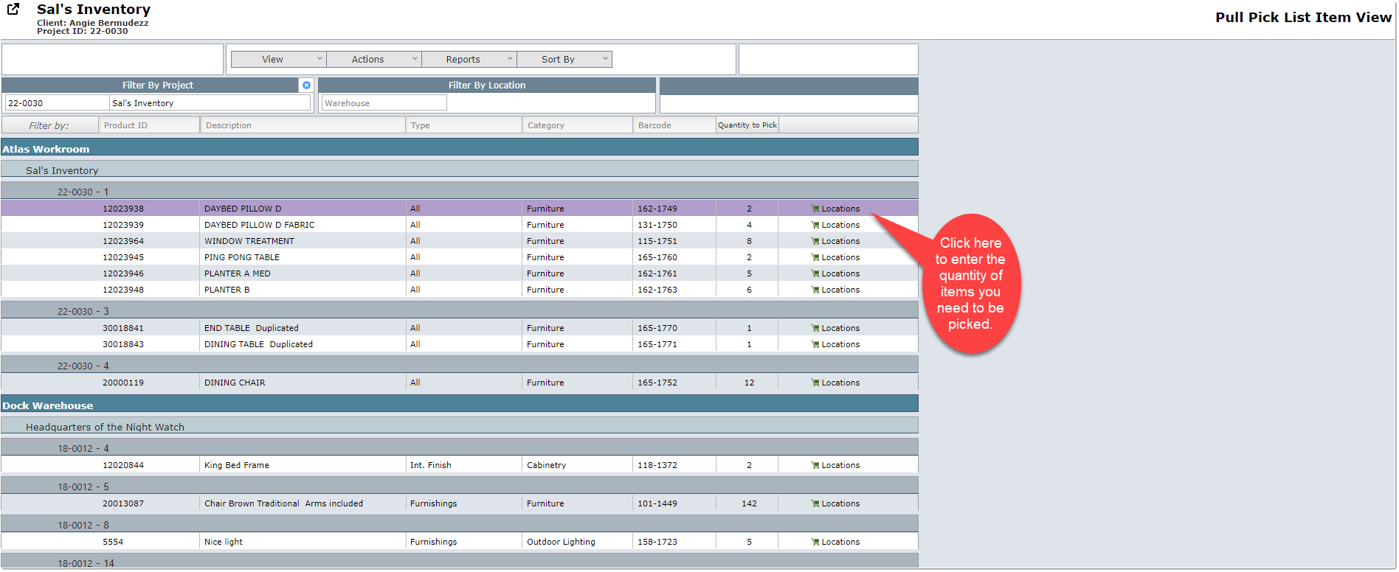Click quantity 142 for Chair Brown Traditional
This screenshot has width=1399, height=572.
point(749,503)
